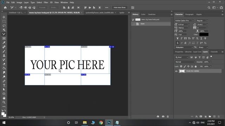
Task: Create new snapshot in History panel
Action: [163, 117]
